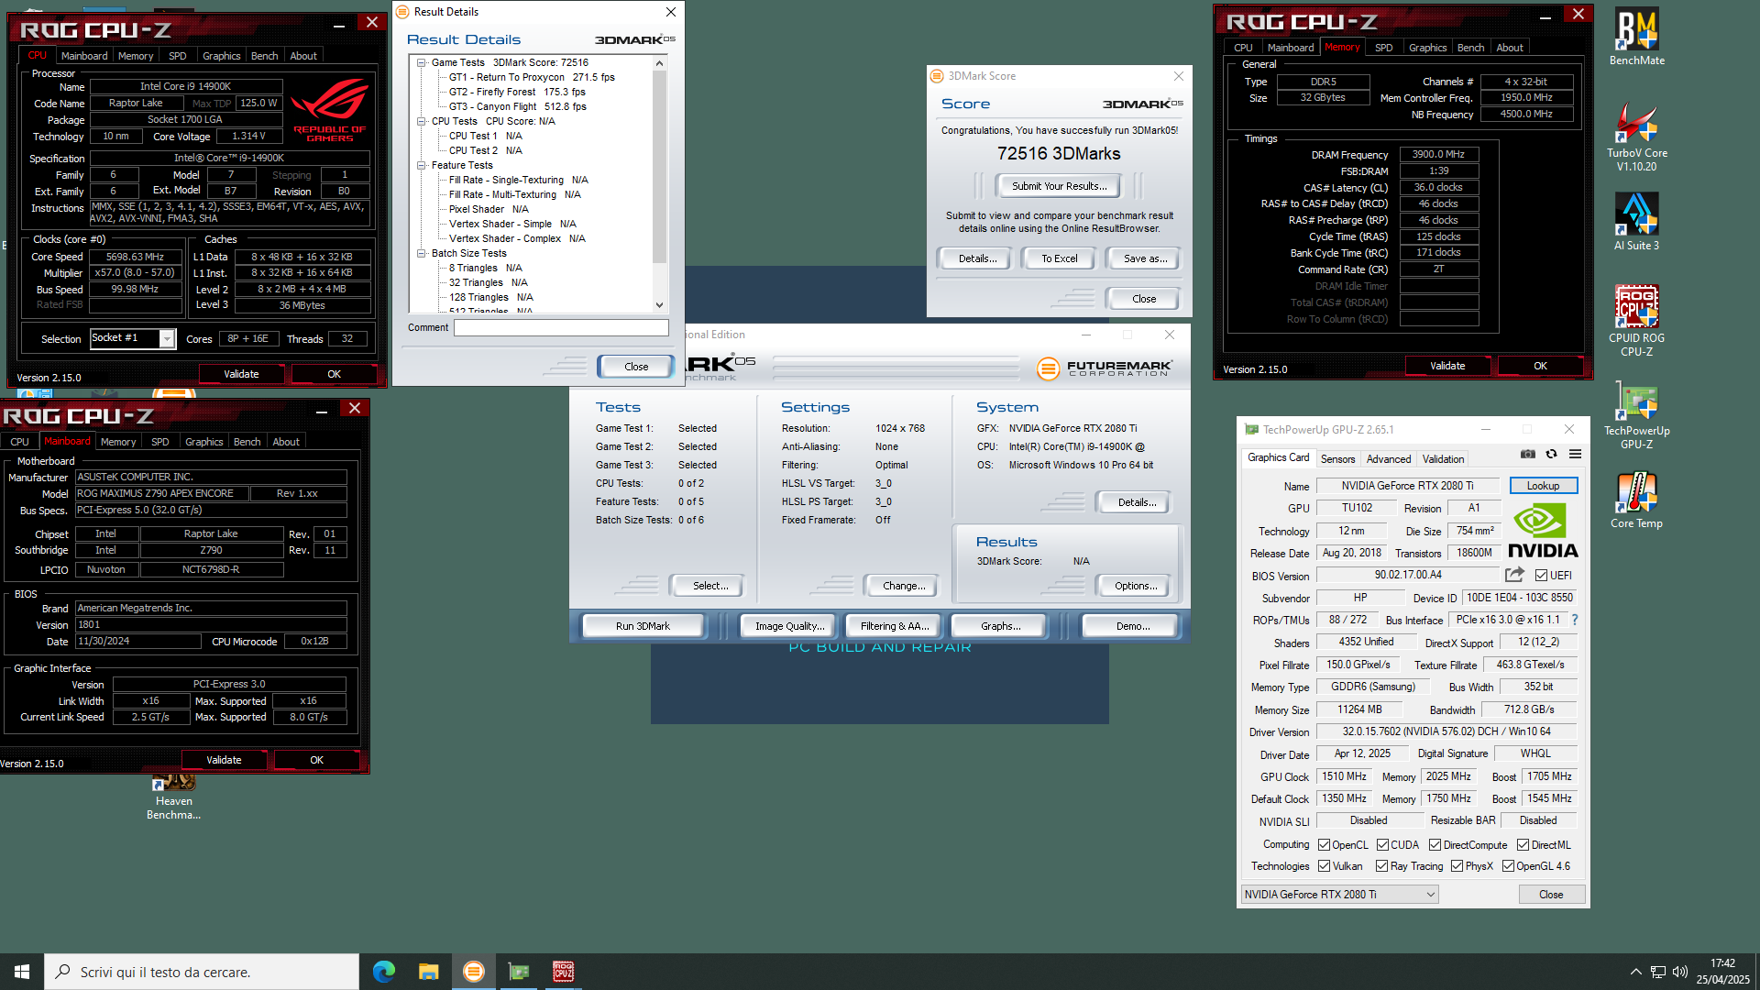This screenshot has height=990, width=1760.
Task: Open Heaven Benchmark desktop icon
Action: coord(173,797)
